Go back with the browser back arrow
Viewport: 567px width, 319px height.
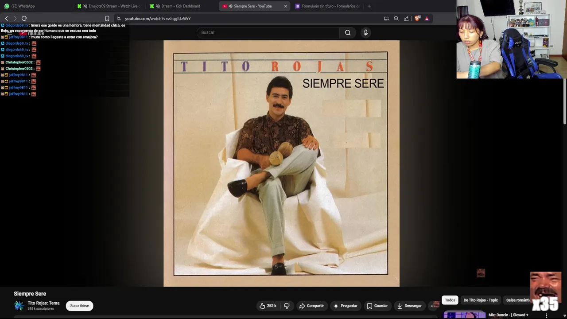click(x=7, y=19)
